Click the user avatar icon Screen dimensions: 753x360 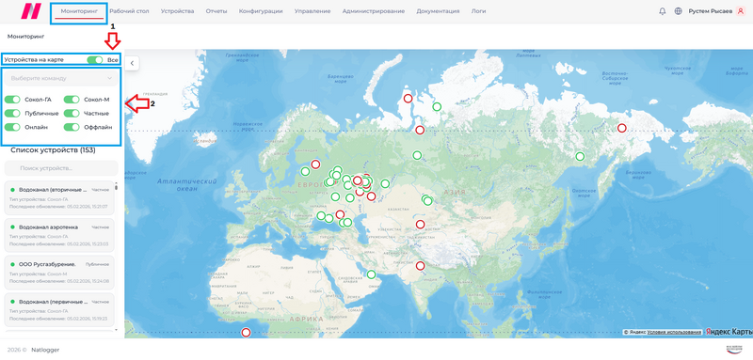pos(740,11)
